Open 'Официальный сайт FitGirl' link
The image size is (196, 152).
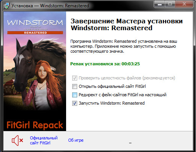[44, 140]
